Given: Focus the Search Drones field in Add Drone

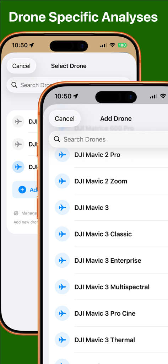Looking at the screenshot, I should coord(108,139).
